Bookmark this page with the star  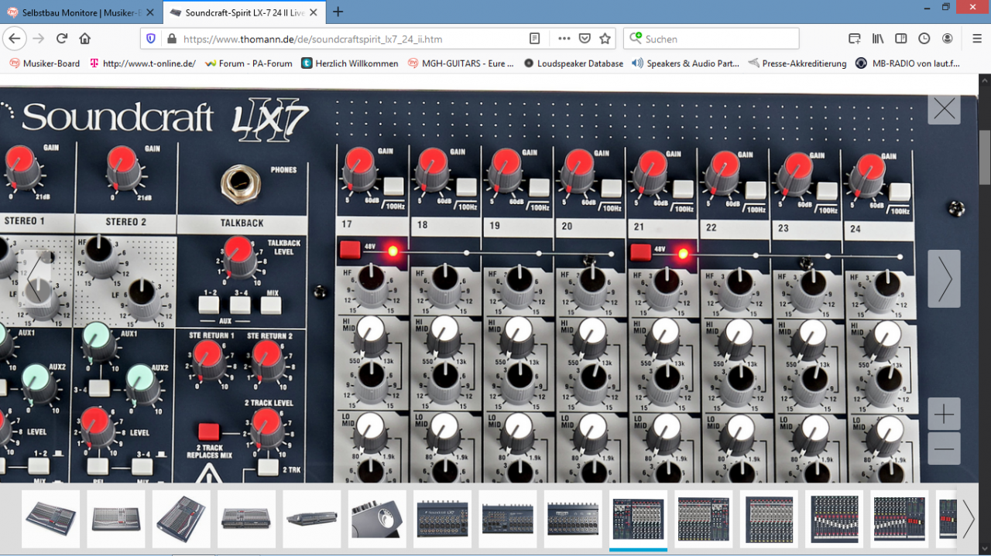(605, 39)
